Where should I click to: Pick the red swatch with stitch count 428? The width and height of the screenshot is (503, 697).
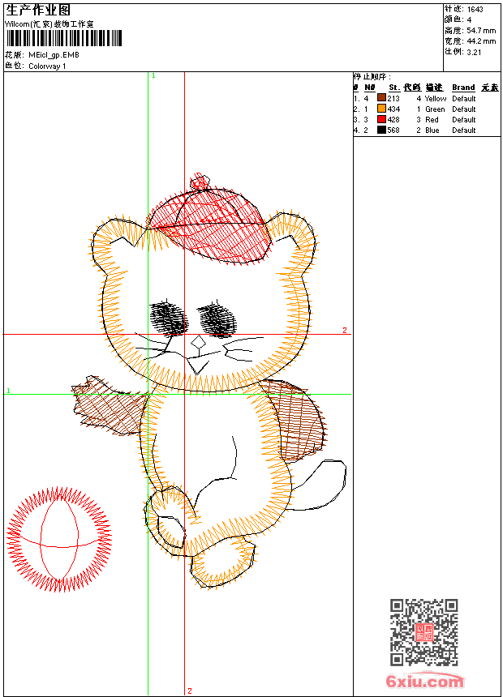click(381, 119)
